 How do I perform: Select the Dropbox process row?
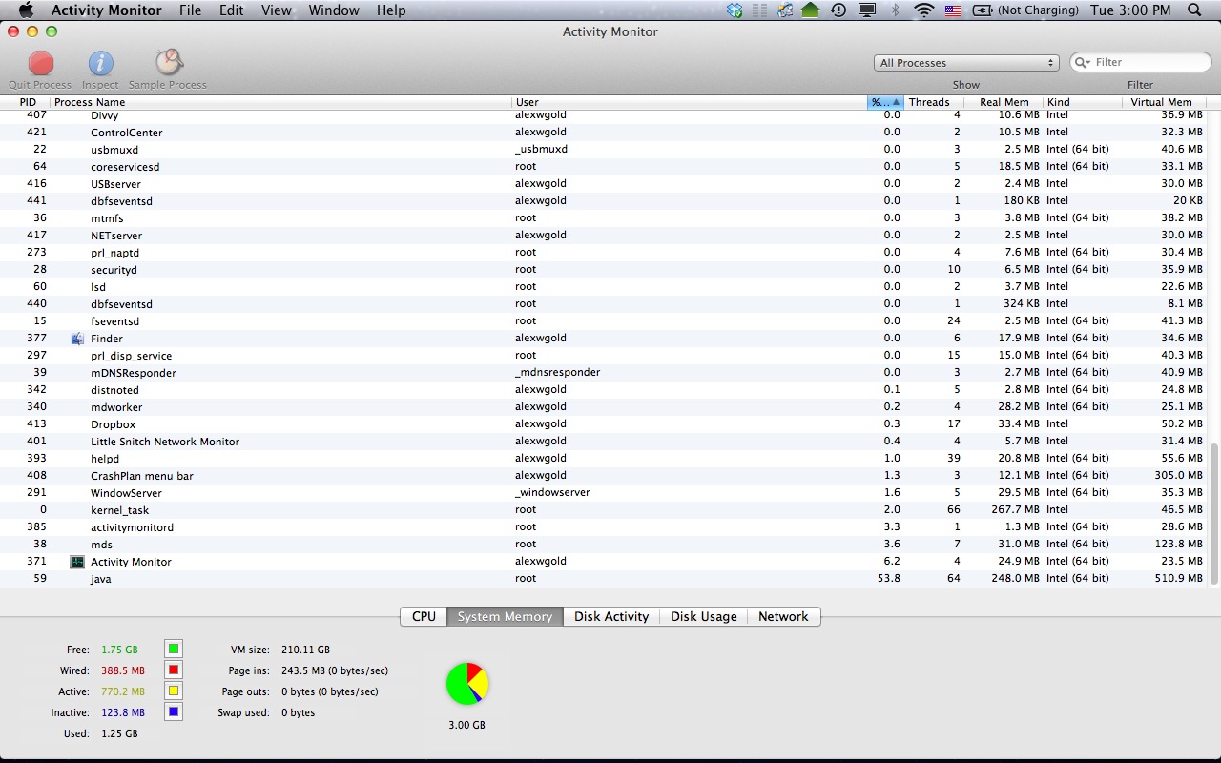coord(603,424)
